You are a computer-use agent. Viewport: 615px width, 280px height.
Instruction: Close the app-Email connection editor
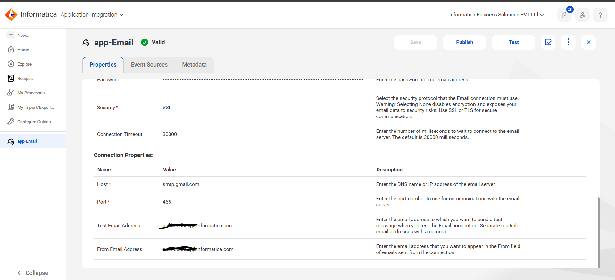click(589, 42)
